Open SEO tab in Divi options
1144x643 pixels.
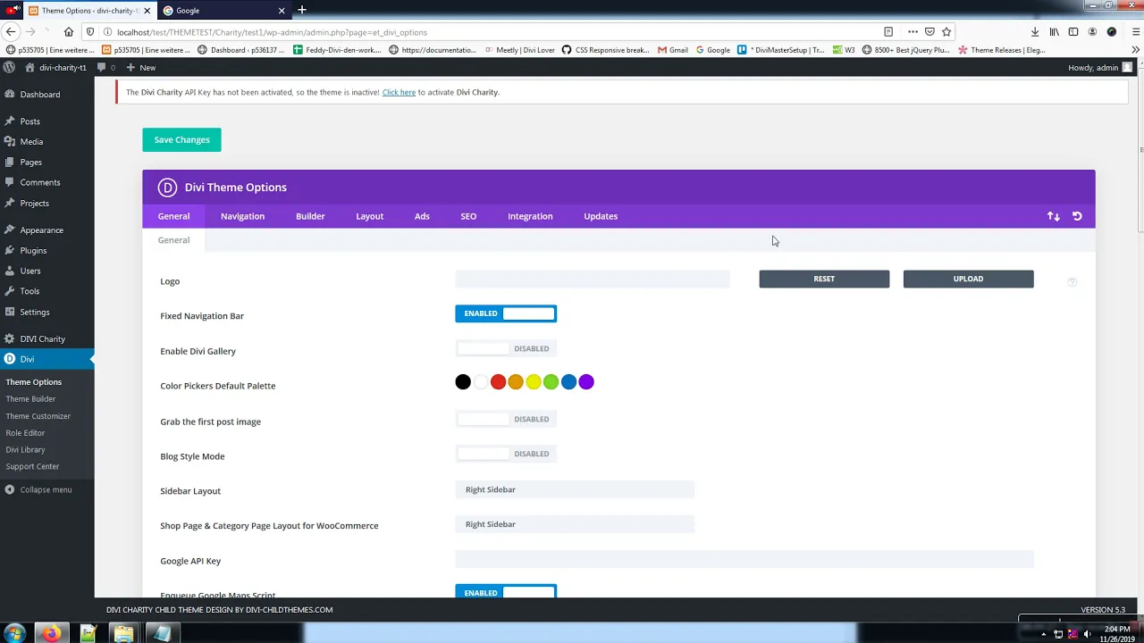tap(468, 216)
